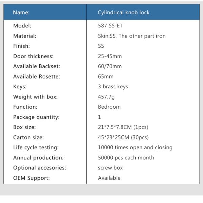
Task: Click the rosette value "65mm"
Action: pyautogui.click(x=106, y=76)
